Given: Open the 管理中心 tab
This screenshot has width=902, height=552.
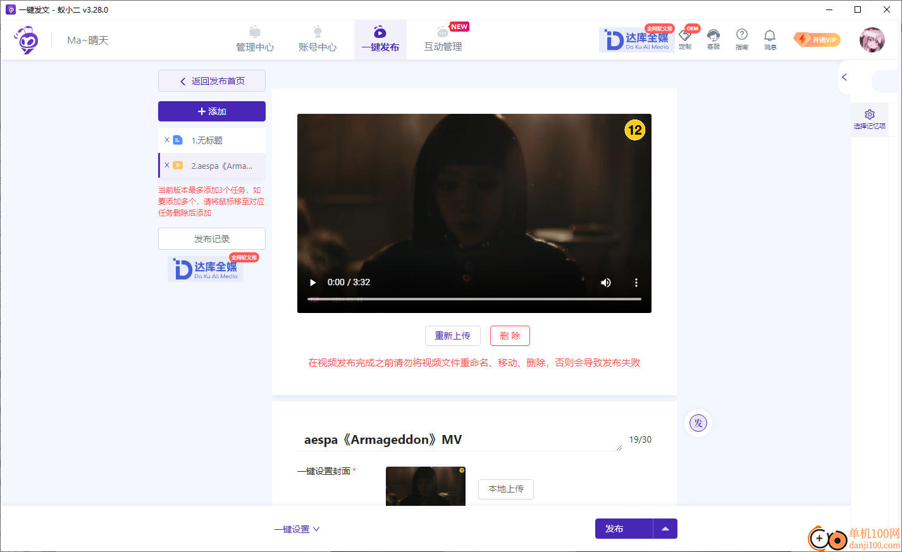Looking at the screenshot, I should point(255,40).
